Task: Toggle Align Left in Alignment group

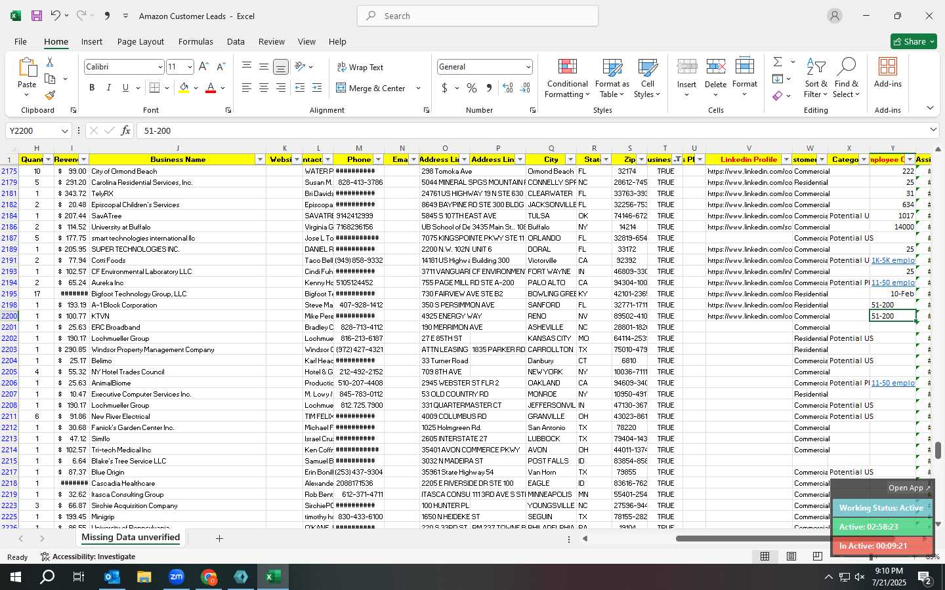Action: 247,88
